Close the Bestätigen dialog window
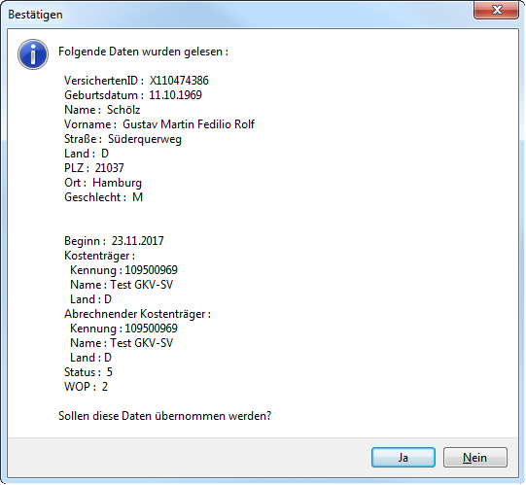 click(x=497, y=10)
